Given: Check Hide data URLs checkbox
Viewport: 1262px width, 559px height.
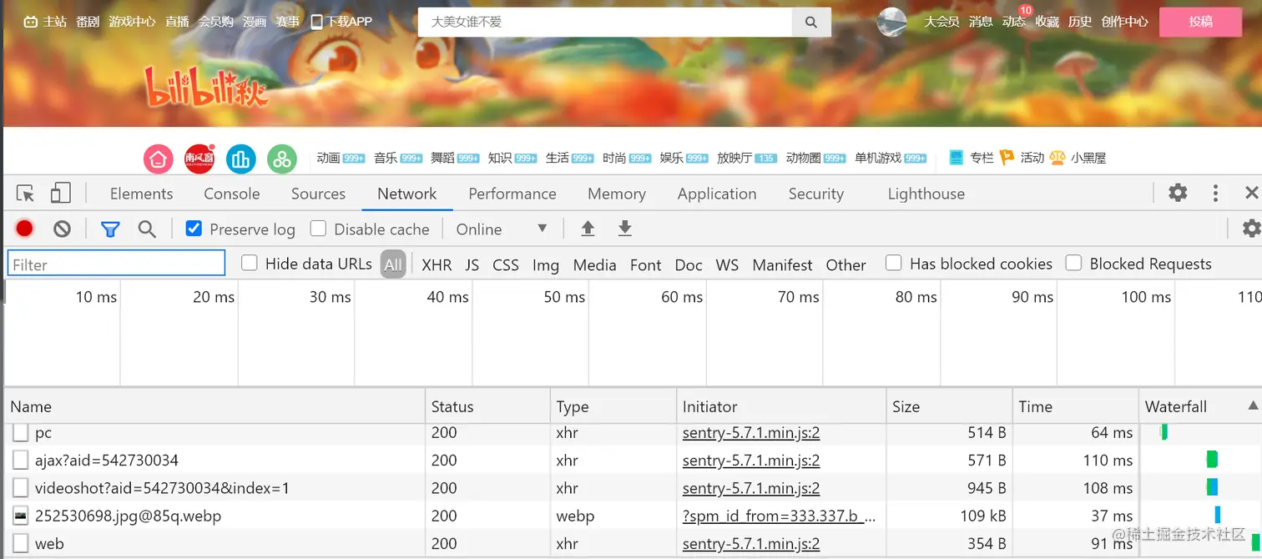Looking at the screenshot, I should [249, 264].
